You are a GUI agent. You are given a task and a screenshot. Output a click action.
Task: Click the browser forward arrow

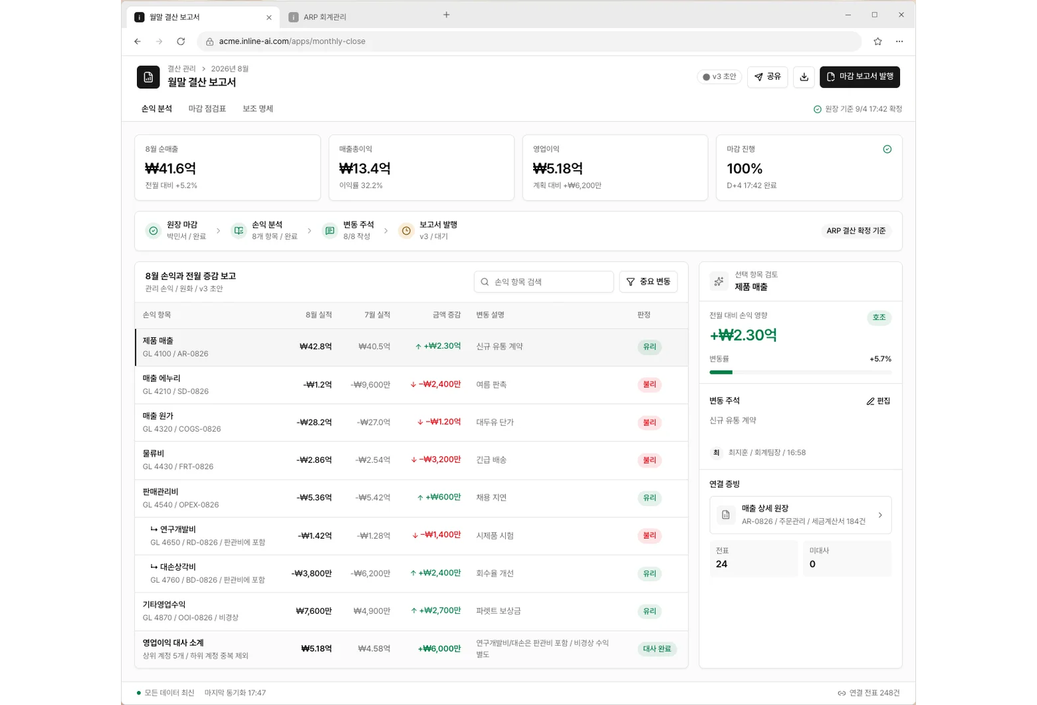159,41
